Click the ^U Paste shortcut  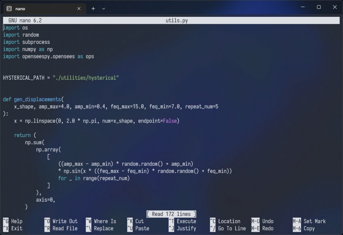pos(138,228)
